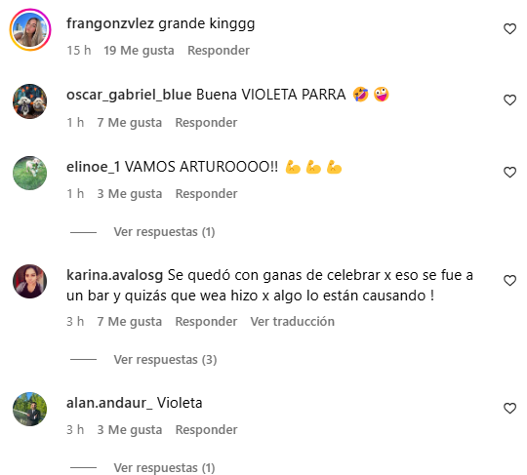Tap heart next to alan.andaur_ comment

coord(509,409)
